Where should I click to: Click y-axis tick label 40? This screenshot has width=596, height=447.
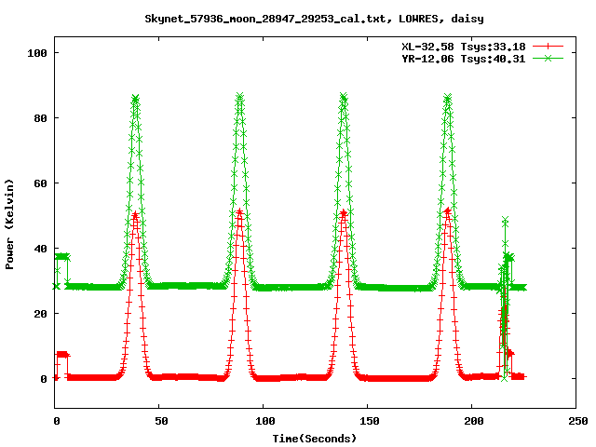pos(41,249)
